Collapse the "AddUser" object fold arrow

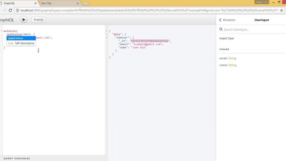(107, 38)
